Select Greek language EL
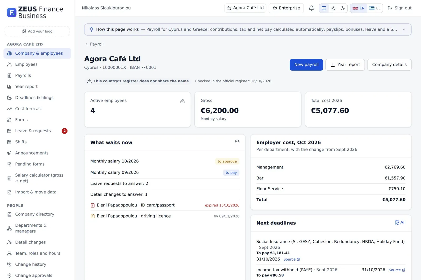 (375, 8)
